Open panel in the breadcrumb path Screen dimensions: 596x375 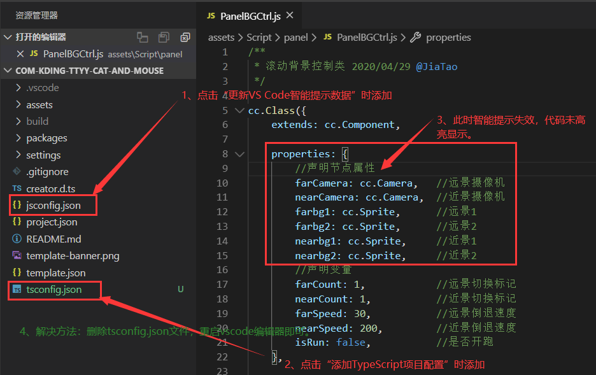click(296, 38)
